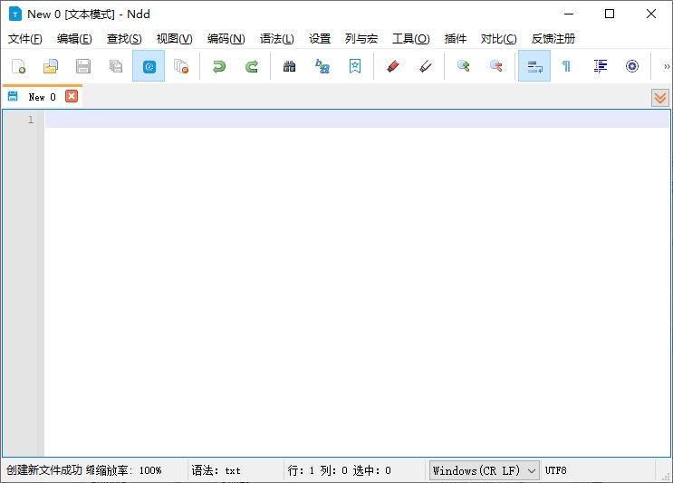Viewport: 673px width, 483px height.
Task: Click the UTF8 encoding status text
Action: click(555, 470)
